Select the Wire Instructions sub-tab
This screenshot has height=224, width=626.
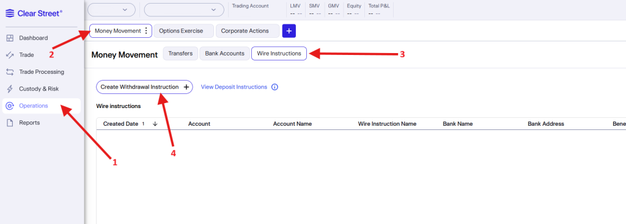pyautogui.click(x=279, y=54)
